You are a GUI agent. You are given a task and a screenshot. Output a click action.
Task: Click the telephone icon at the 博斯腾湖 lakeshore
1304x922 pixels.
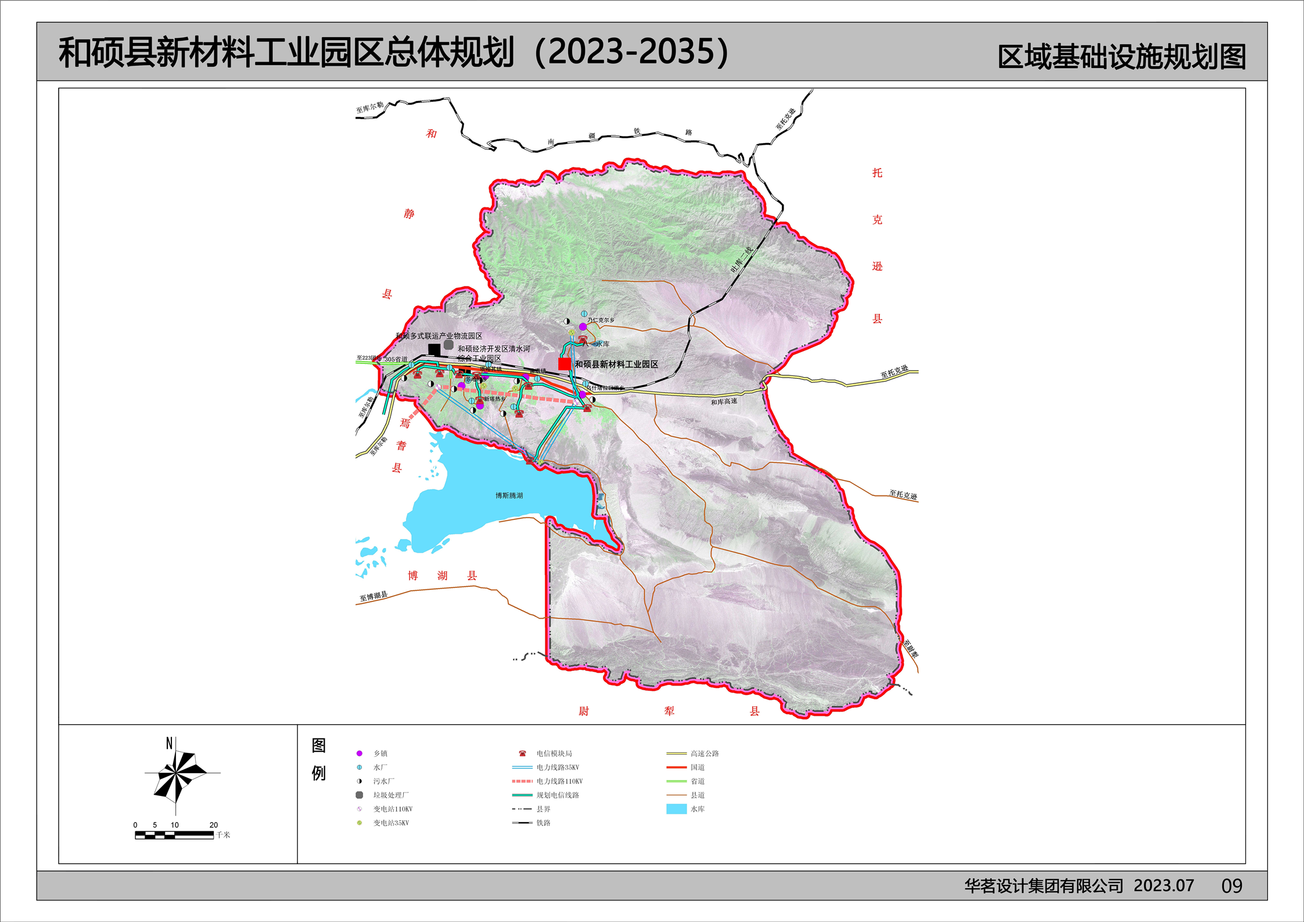(530, 460)
